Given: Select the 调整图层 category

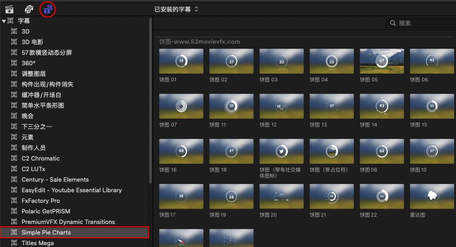Looking at the screenshot, I should [74, 74].
